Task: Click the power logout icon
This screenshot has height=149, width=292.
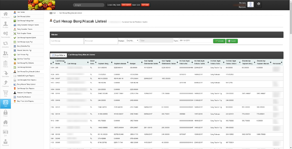Action: click(258, 4)
